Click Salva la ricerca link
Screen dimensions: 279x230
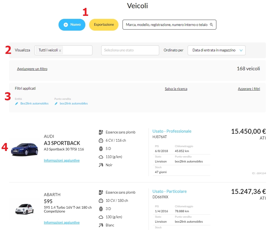[x=176, y=89]
